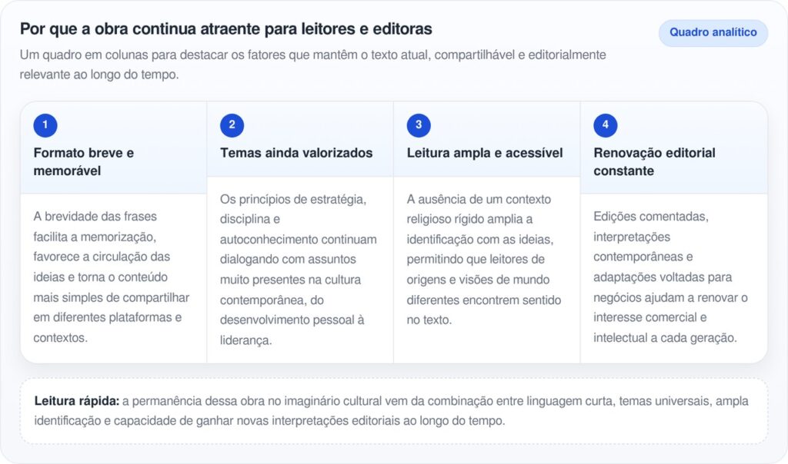Select the 'Formato breve e memorável' heading
This screenshot has height=464, width=788.
point(83,161)
